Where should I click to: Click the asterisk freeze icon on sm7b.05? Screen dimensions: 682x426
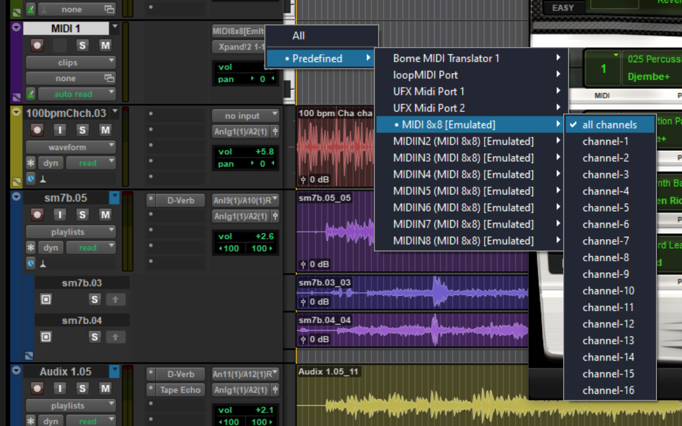[x=31, y=247]
